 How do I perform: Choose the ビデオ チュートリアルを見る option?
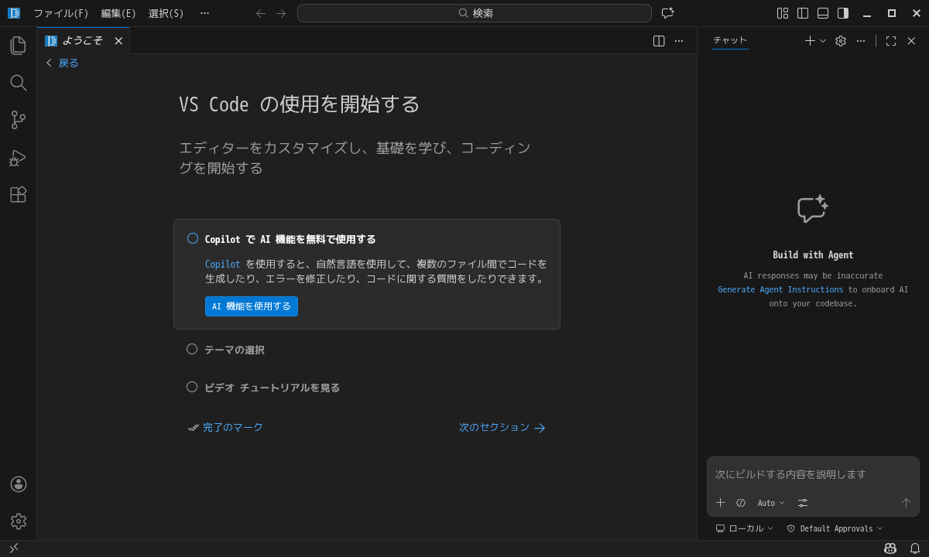point(192,387)
